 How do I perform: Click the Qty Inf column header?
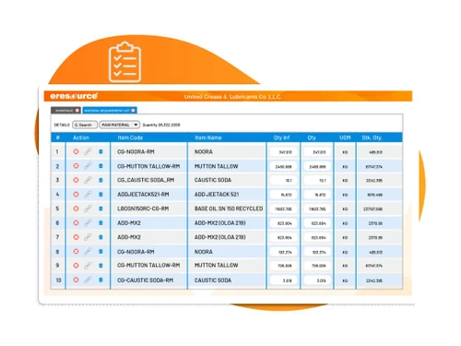pos(282,137)
